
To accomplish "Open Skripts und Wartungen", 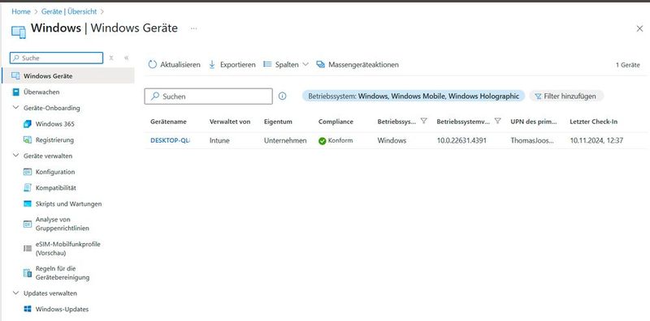I will pyautogui.click(x=68, y=203).
